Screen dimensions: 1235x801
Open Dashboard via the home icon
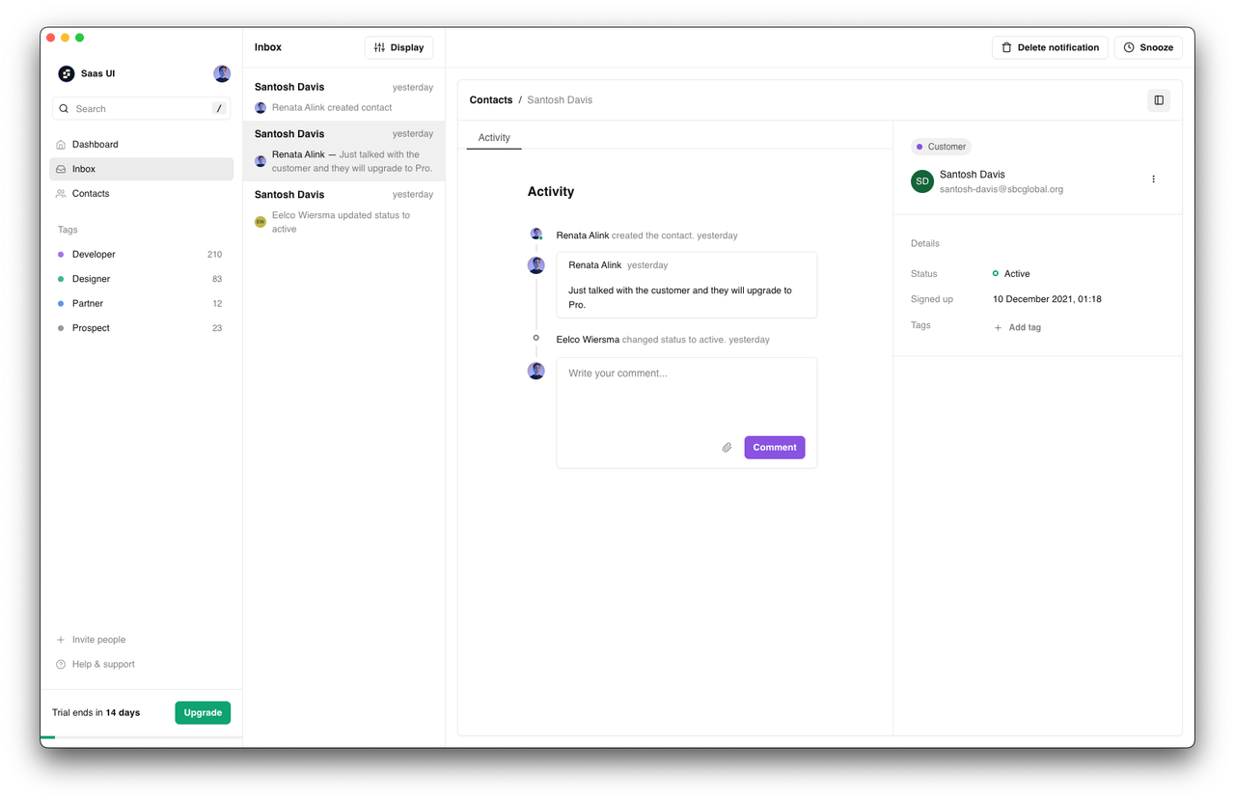click(x=61, y=144)
